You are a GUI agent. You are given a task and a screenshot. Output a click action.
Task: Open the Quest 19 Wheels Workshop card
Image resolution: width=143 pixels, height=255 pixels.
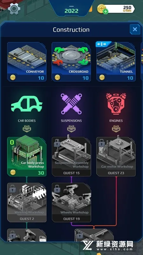coord(71,202)
